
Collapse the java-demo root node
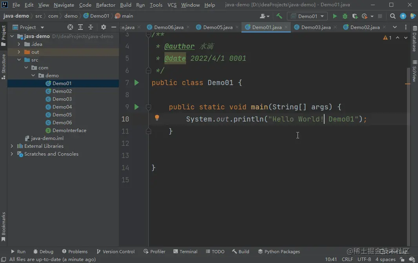[12, 36]
